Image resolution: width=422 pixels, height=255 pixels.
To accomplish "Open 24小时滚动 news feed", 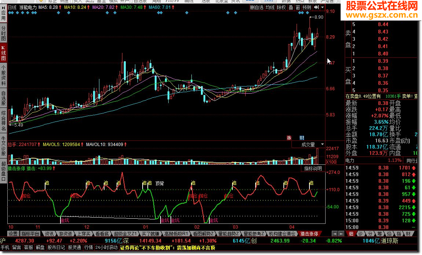I will pyautogui.click(x=107, y=247).
